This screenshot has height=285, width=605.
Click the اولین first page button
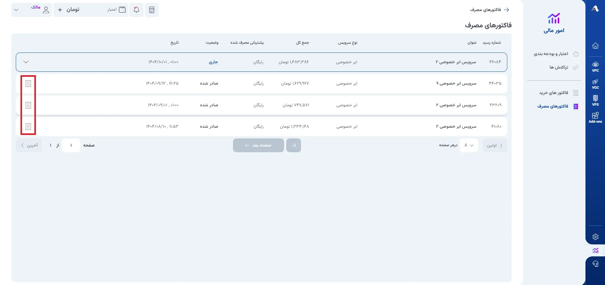[x=495, y=145]
